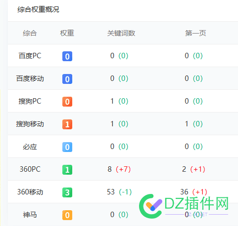Click 百度移动 keyword count 0 (0)

(119, 78)
